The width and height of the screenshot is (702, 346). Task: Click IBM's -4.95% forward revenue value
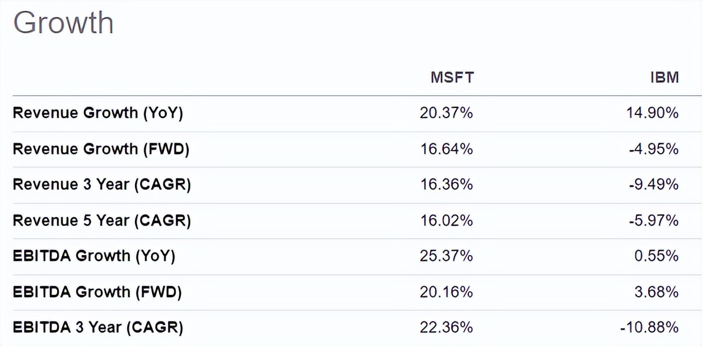pyautogui.click(x=653, y=149)
